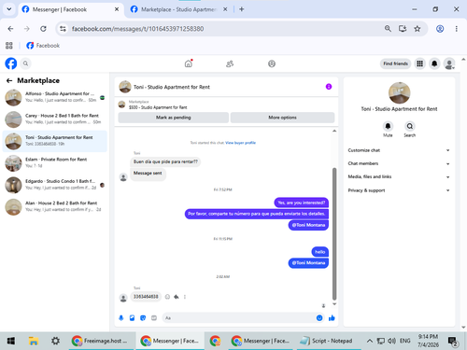Open the Facebook logo home link
The width and height of the screenshot is (467, 350).
pos(11,63)
